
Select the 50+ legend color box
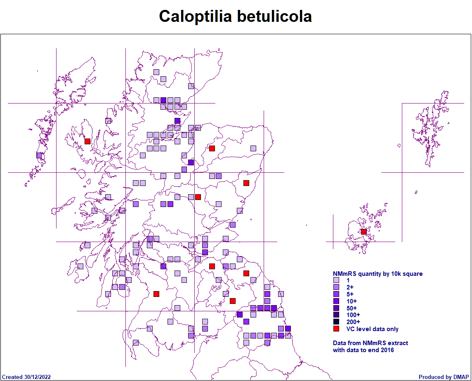[x=336, y=308]
